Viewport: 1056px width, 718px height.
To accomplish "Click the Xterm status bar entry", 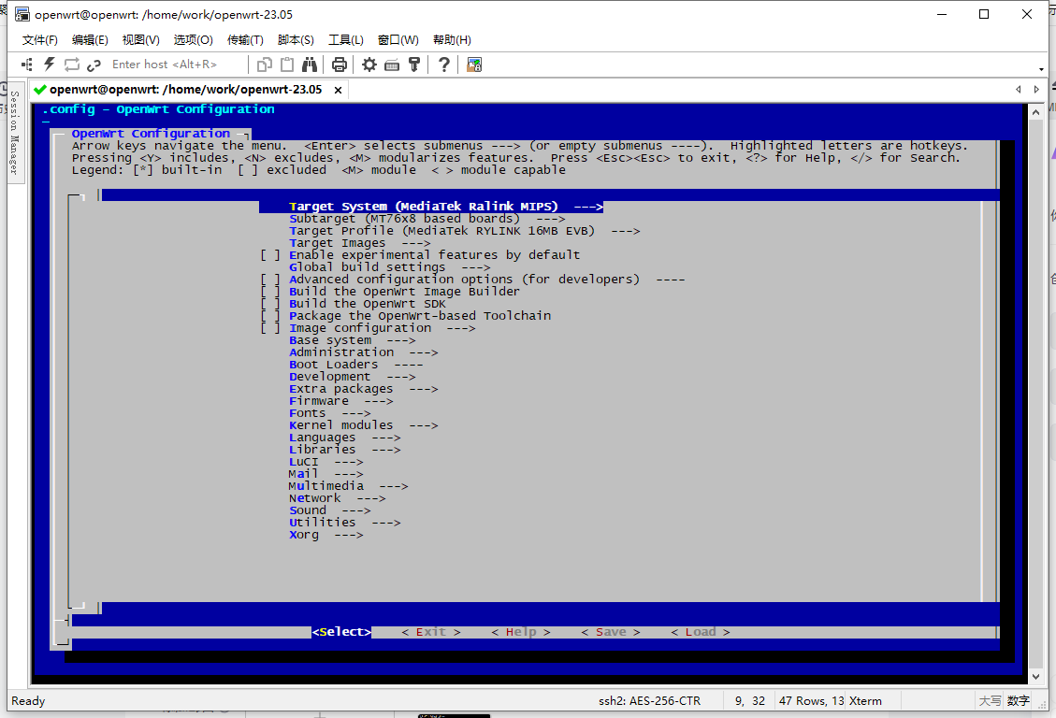I will (865, 701).
